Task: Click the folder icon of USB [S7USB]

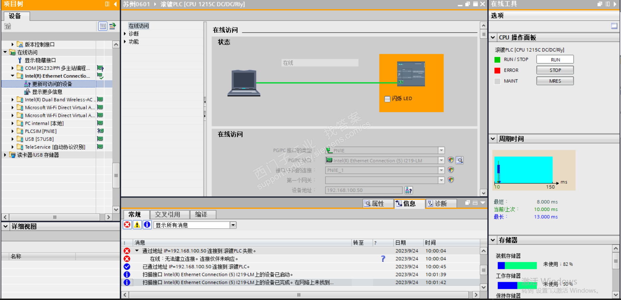Action: pyautogui.click(x=20, y=139)
